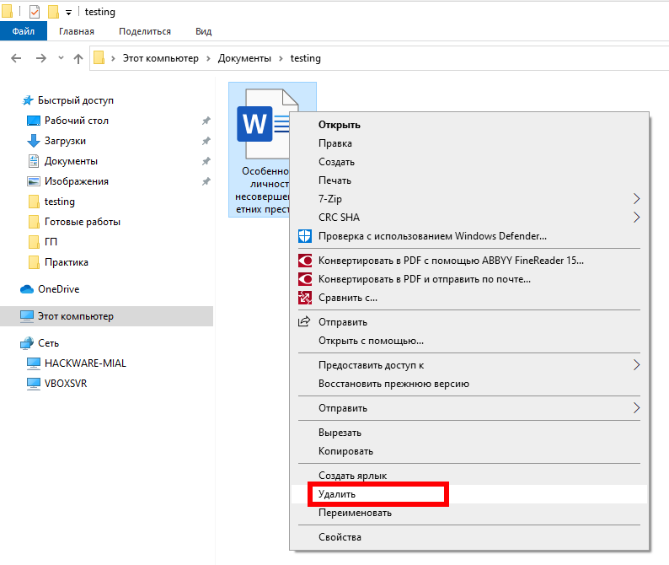This screenshot has width=669, height=565.
Task: Choose Копировать in the context menu
Action: (x=469, y=451)
